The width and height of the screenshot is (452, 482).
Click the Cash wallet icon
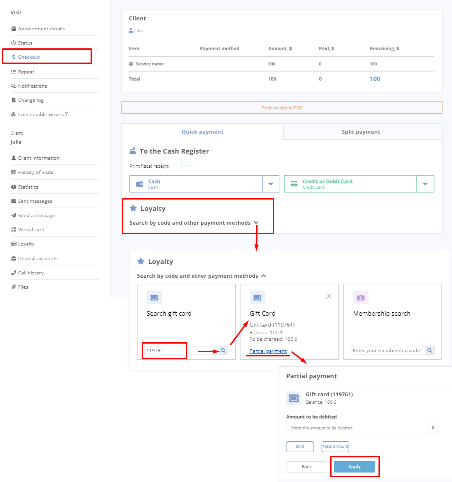[x=139, y=184]
